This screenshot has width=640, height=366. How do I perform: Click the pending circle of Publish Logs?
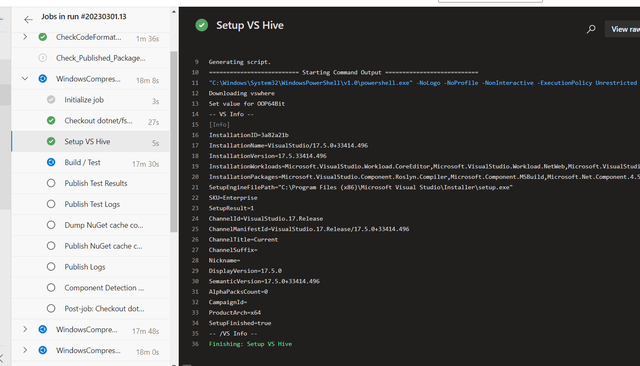(51, 267)
